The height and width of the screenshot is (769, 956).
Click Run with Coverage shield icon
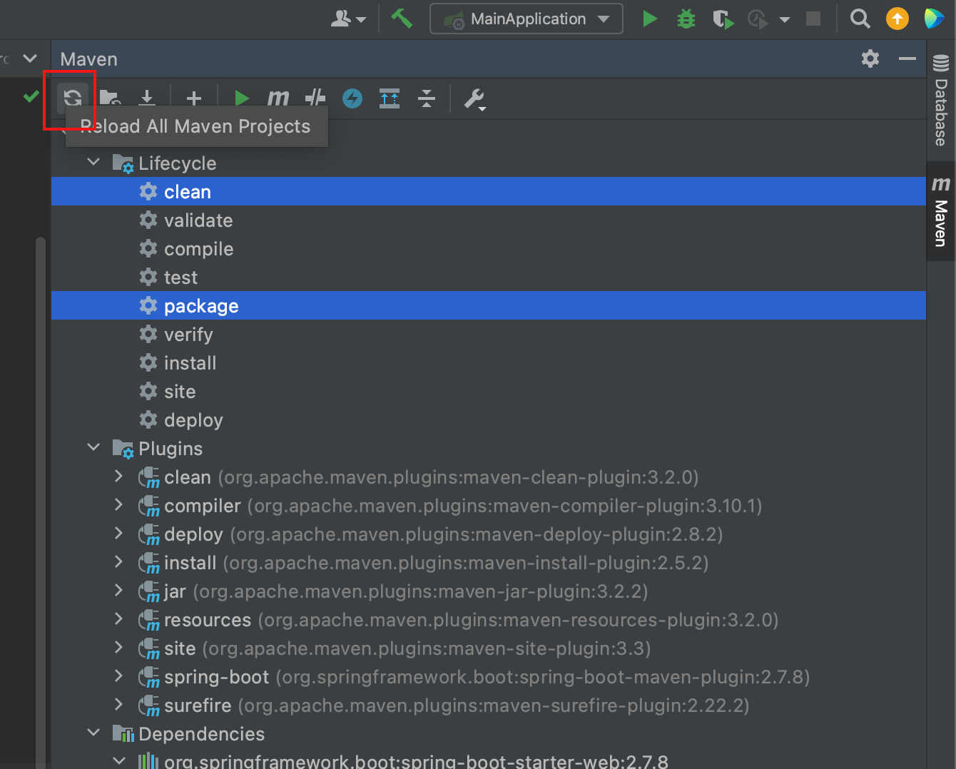[x=723, y=19]
